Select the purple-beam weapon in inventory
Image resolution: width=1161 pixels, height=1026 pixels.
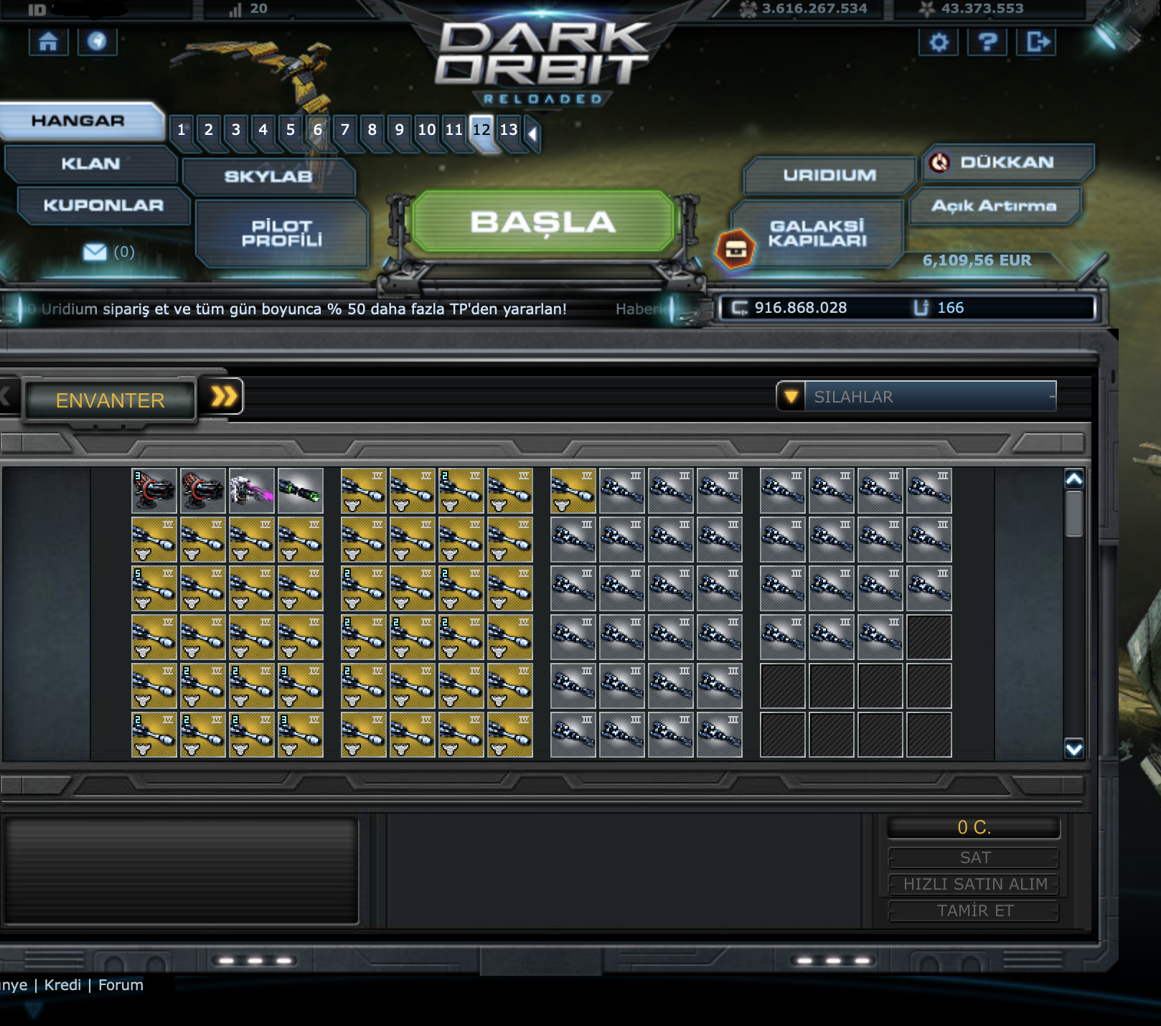tap(252, 491)
